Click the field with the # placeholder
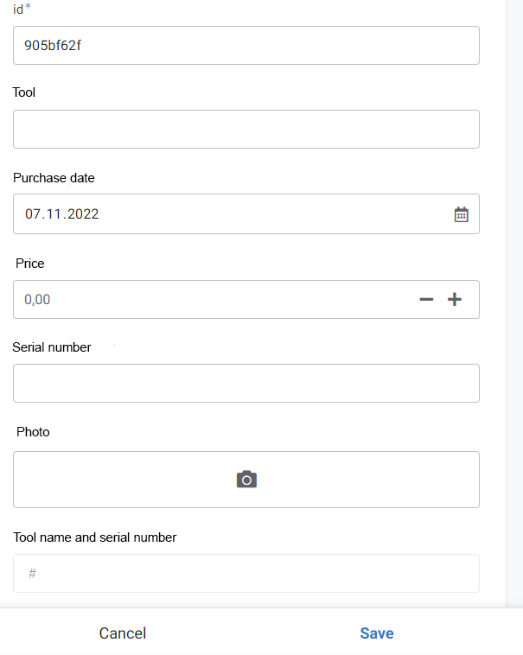The width and height of the screenshot is (523, 655). tap(246, 573)
